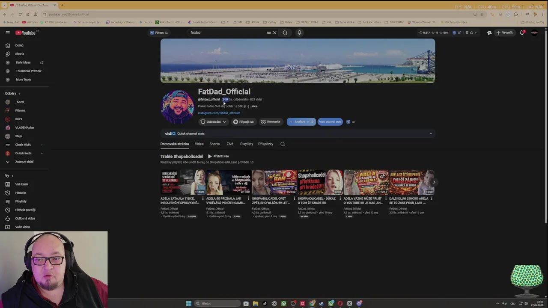
Task: Click the YouTube logo
Action: (x=26, y=33)
